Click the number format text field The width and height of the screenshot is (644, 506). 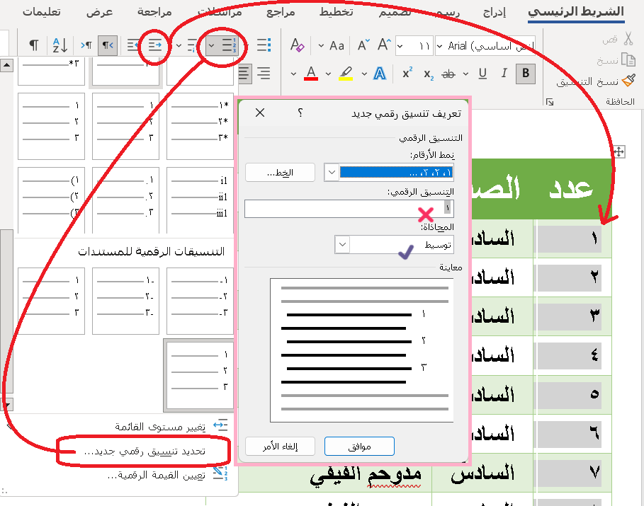(x=347, y=208)
